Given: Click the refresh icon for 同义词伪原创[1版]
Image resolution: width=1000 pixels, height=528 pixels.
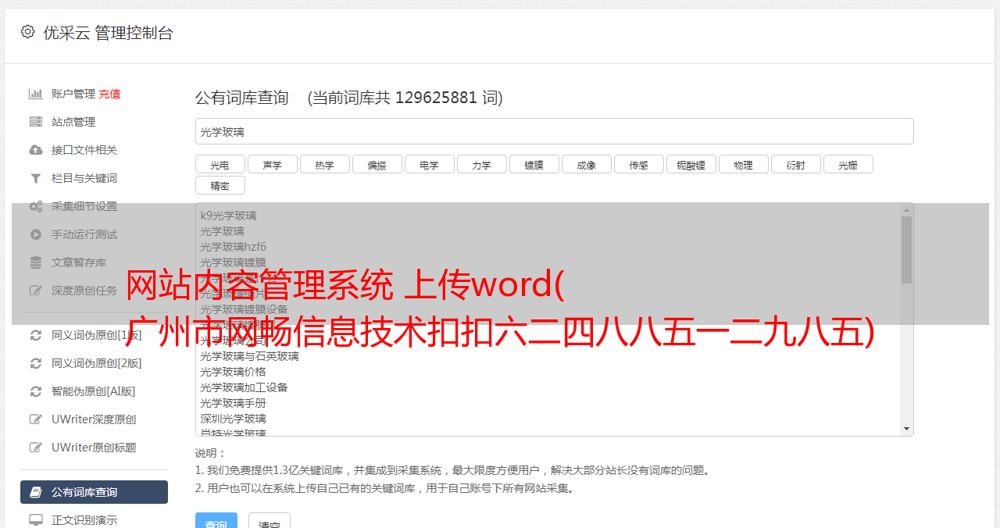Looking at the screenshot, I should point(35,335).
